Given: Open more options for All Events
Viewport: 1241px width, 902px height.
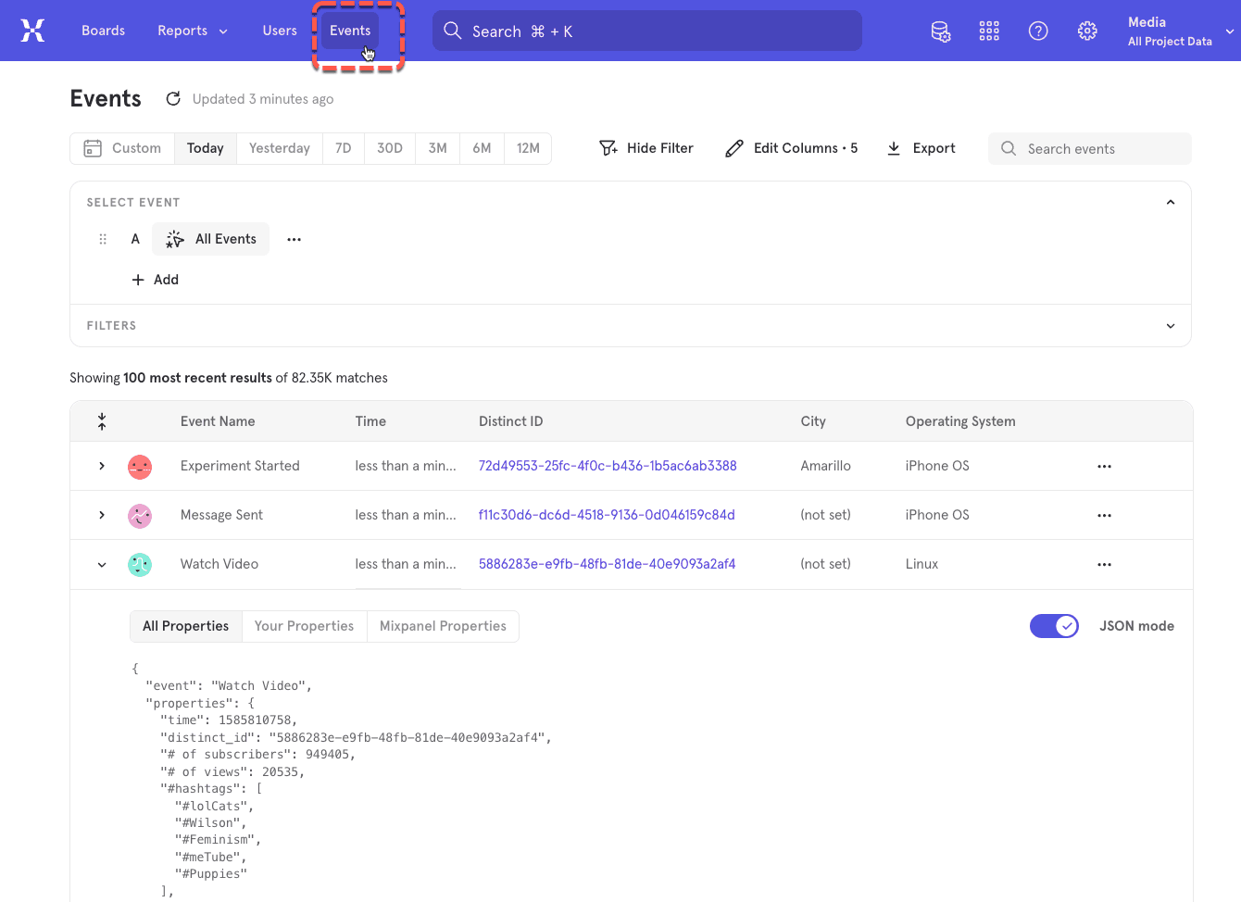Looking at the screenshot, I should click(294, 239).
